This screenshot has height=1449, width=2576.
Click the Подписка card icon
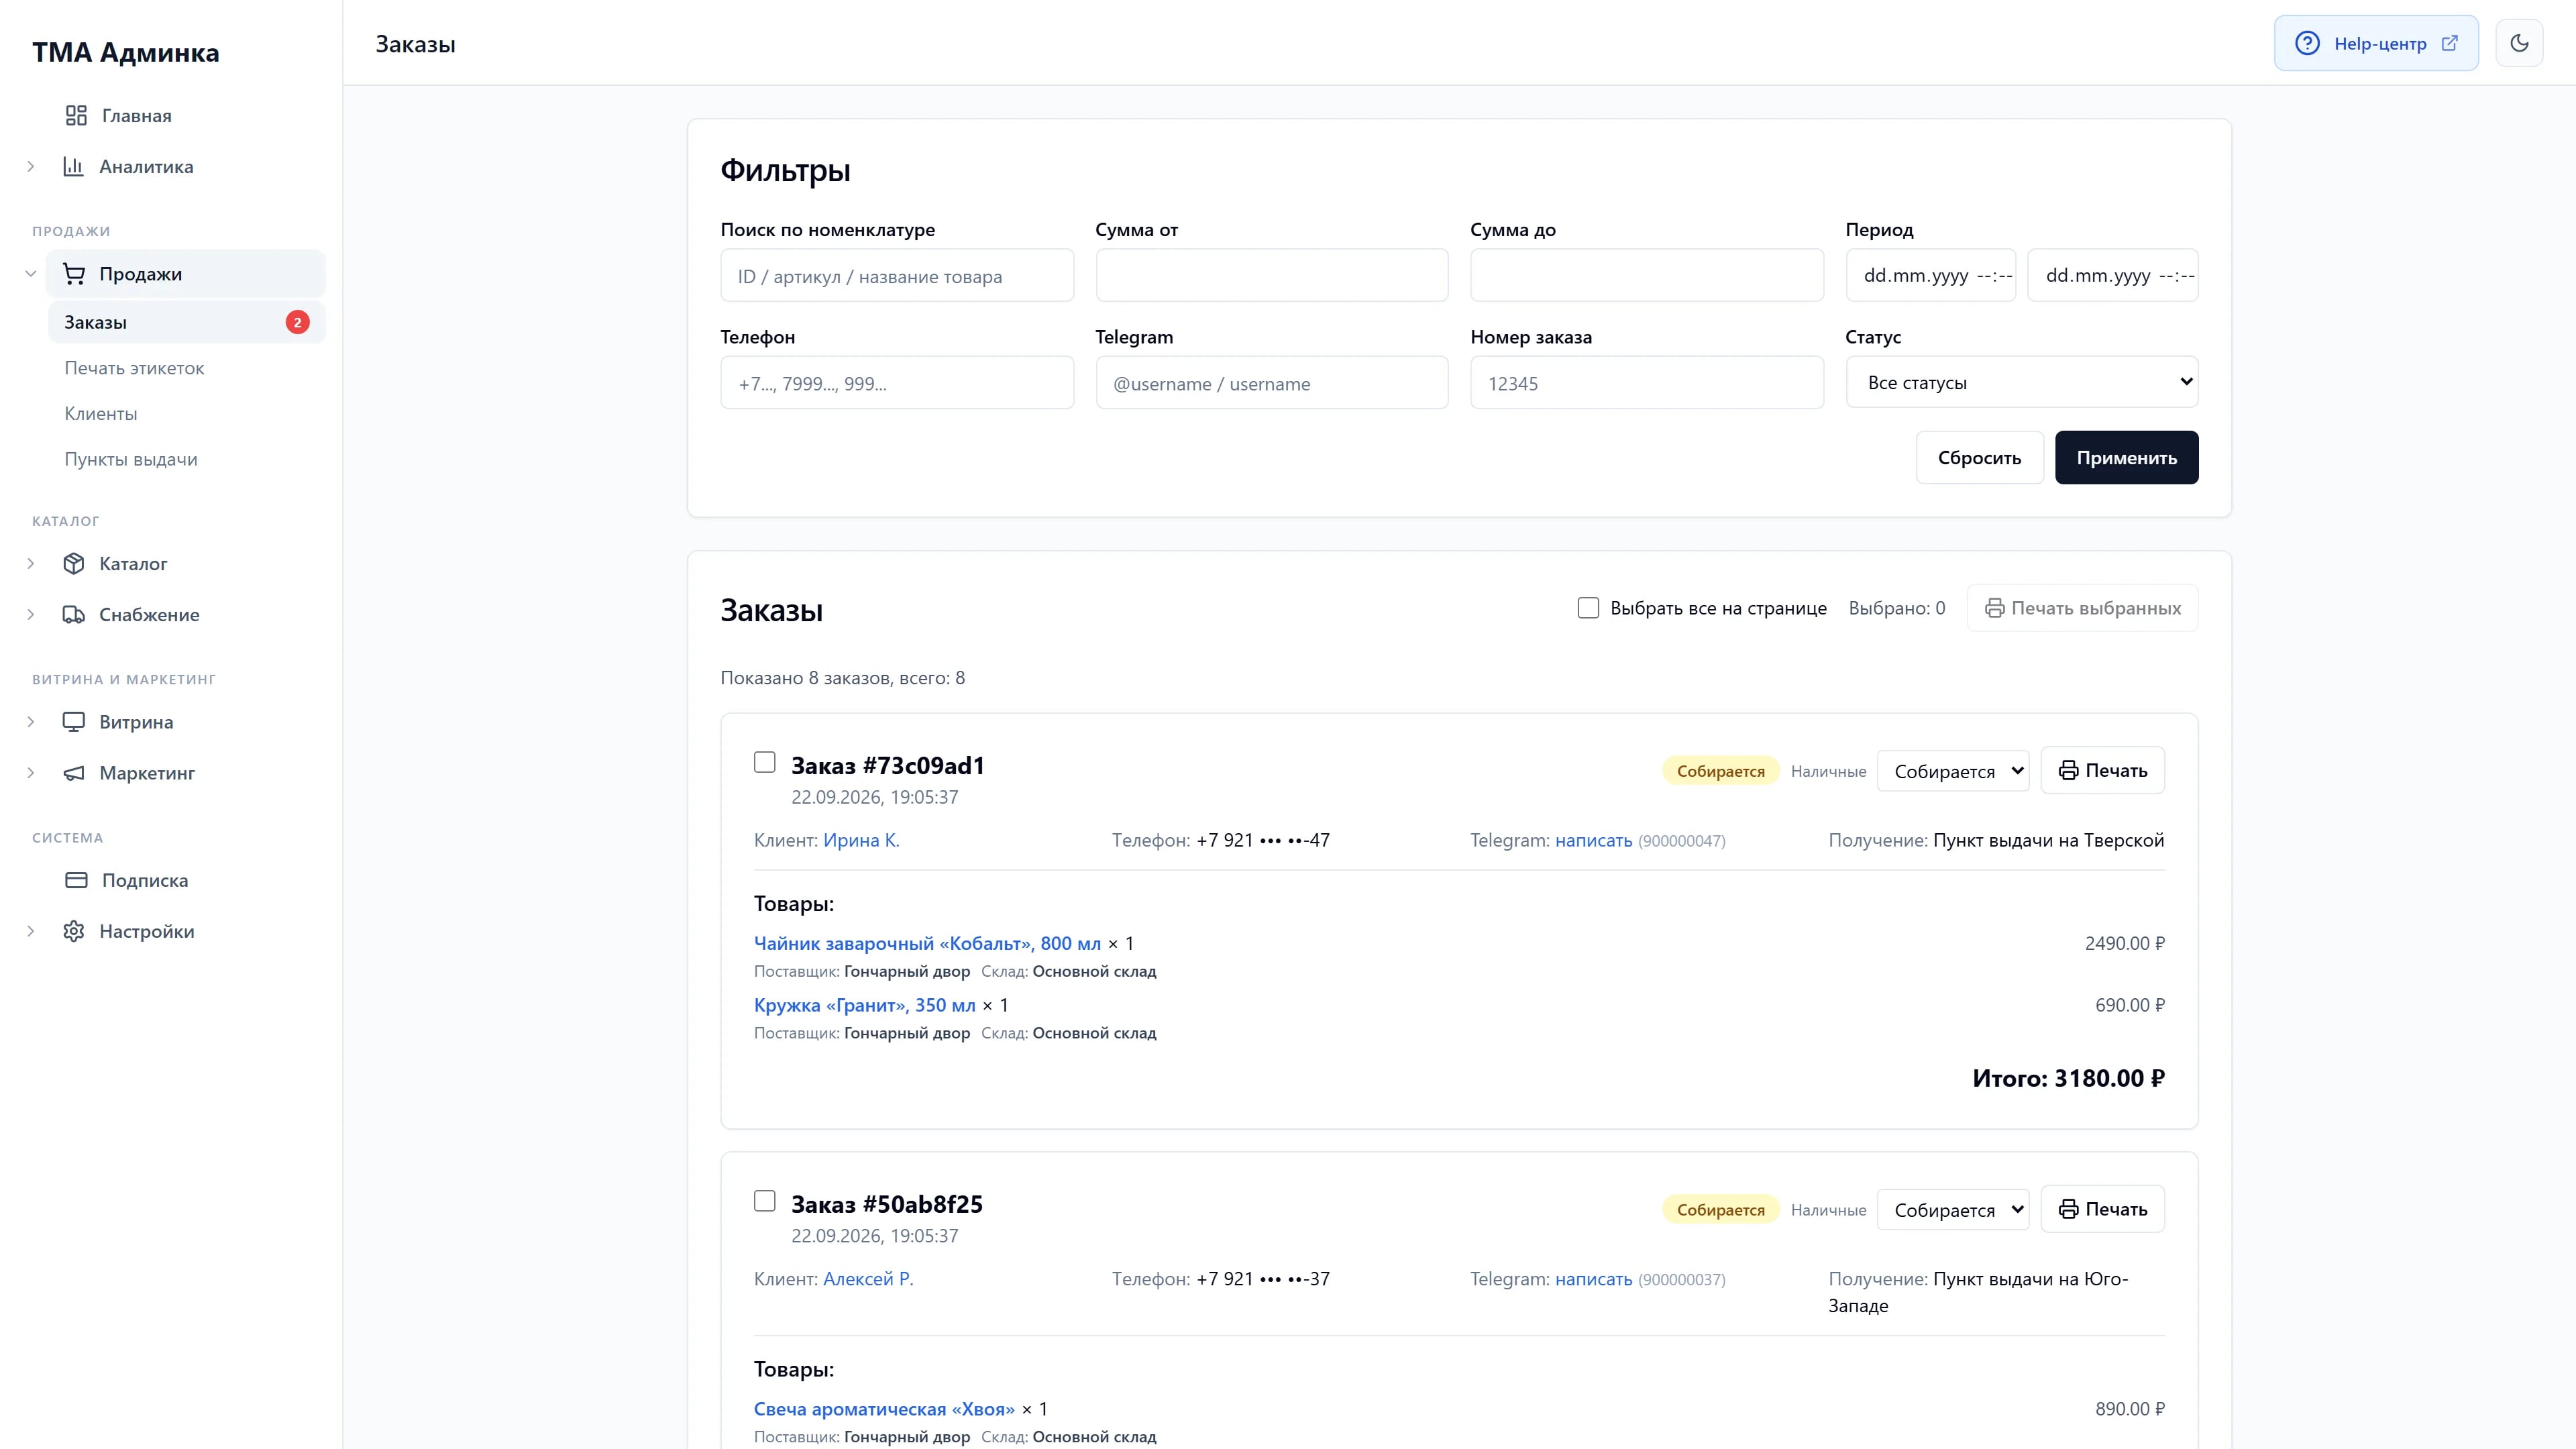(76, 880)
